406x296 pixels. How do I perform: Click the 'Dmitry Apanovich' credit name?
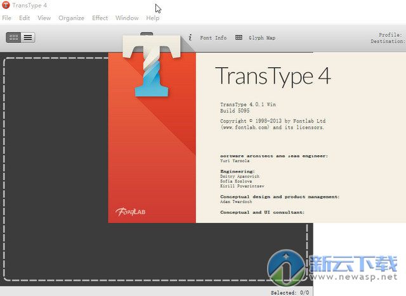click(x=240, y=176)
